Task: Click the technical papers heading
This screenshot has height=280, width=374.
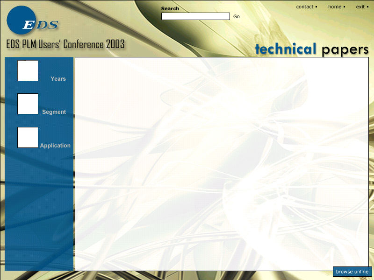Action: [311, 49]
